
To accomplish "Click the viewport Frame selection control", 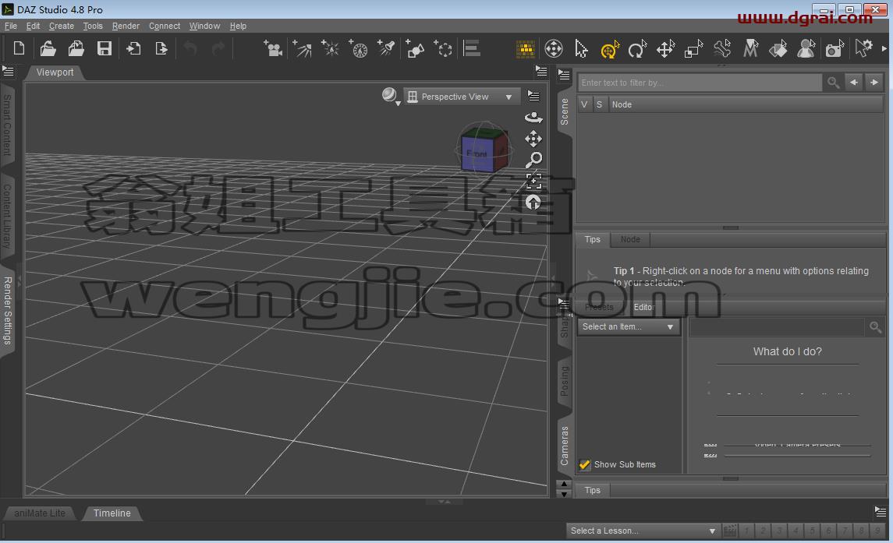I will pyautogui.click(x=533, y=181).
